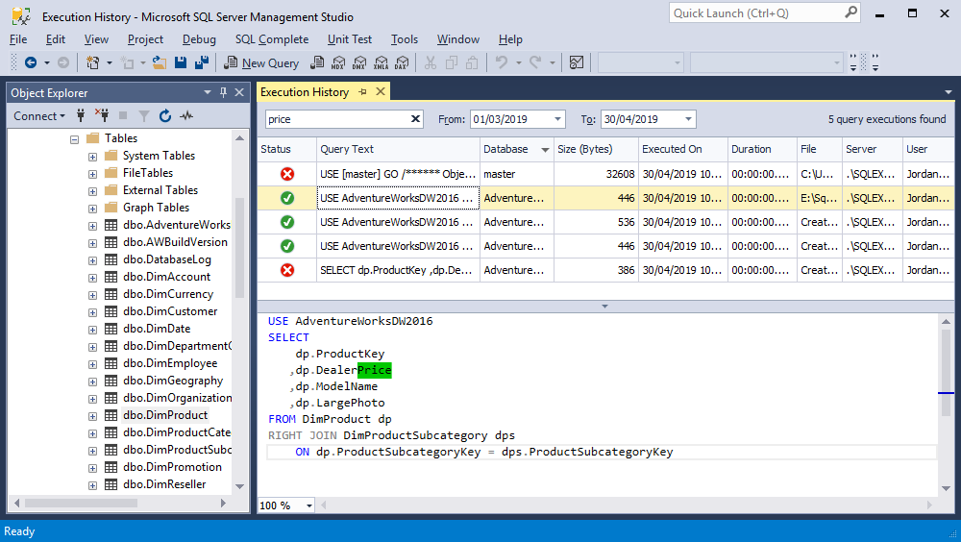Sort by the Executed On column header
961x542 pixels.
click(682, 149)
